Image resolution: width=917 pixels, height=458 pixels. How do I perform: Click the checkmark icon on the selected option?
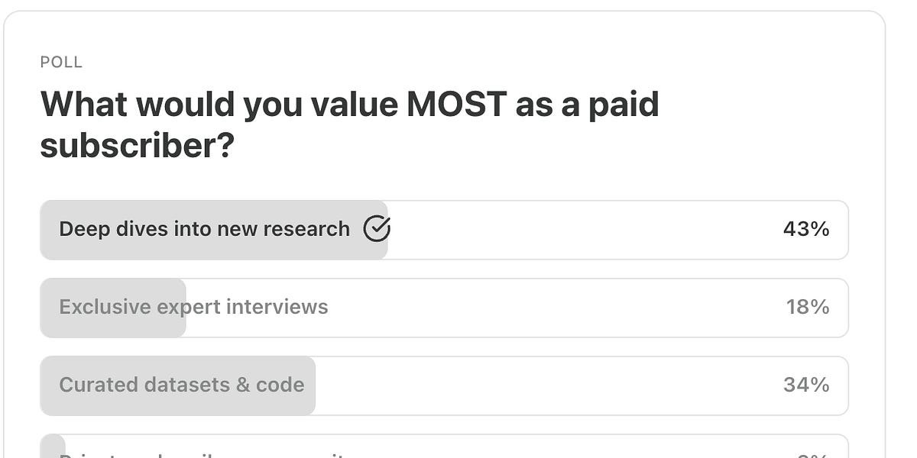tap(377, 228)
